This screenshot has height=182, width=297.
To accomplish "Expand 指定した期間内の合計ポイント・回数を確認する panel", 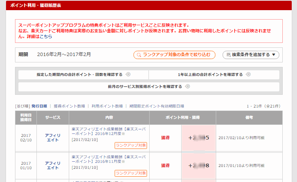I will [x=80, y=74].
